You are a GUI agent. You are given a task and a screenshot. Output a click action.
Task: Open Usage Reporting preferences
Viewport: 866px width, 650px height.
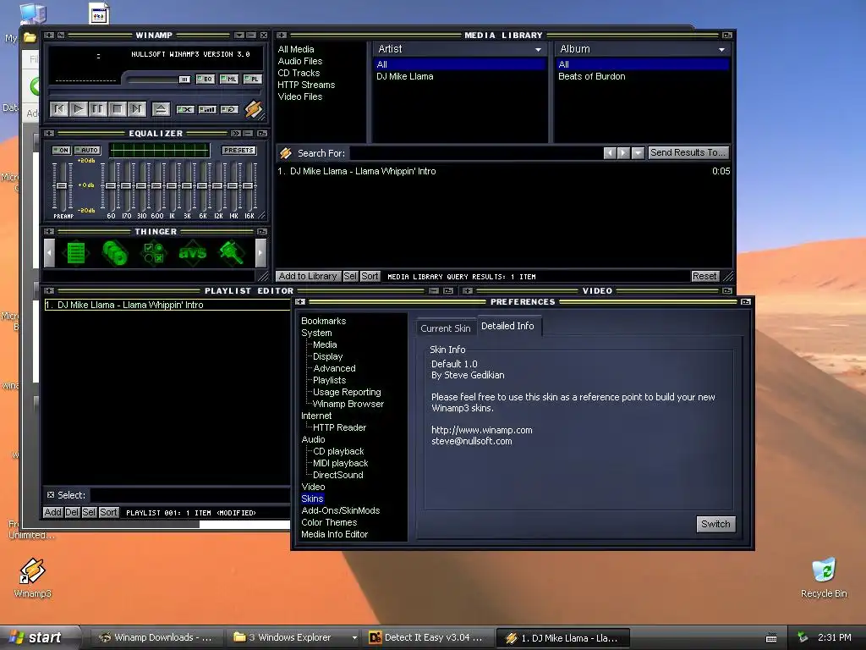(x=347, y=392)
